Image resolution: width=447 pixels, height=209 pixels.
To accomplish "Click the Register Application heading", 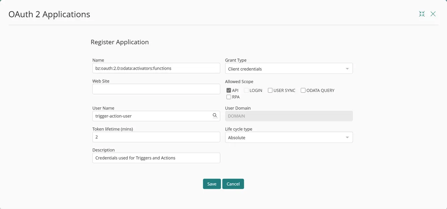I will coord(120,42).
